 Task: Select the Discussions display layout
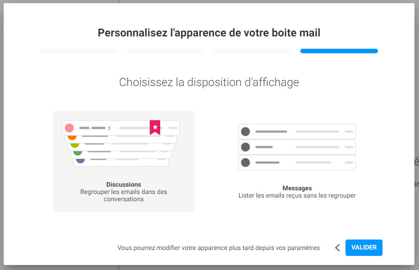tap(123, 162)
